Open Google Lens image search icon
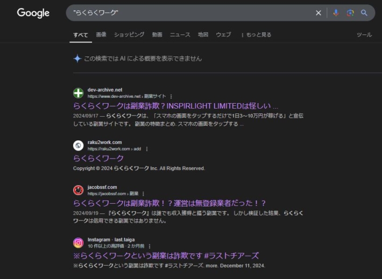The image size is (382, 279). 350,13
